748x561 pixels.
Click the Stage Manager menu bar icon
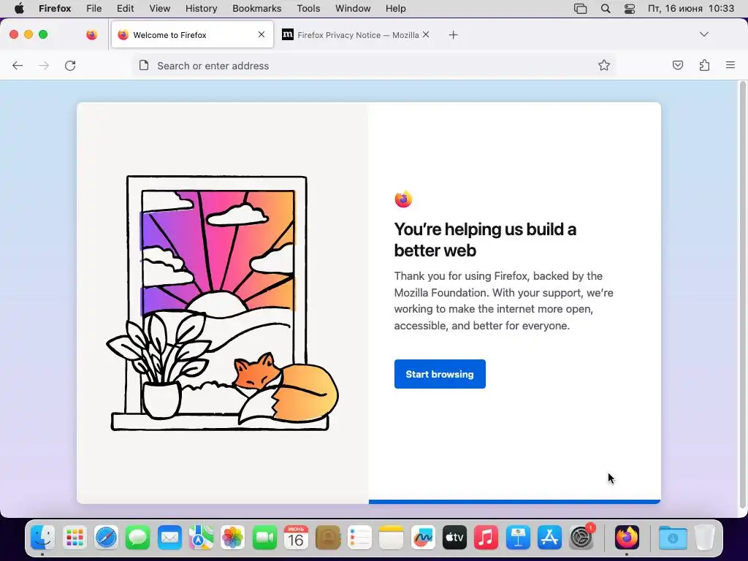click(x=580, y=9)
